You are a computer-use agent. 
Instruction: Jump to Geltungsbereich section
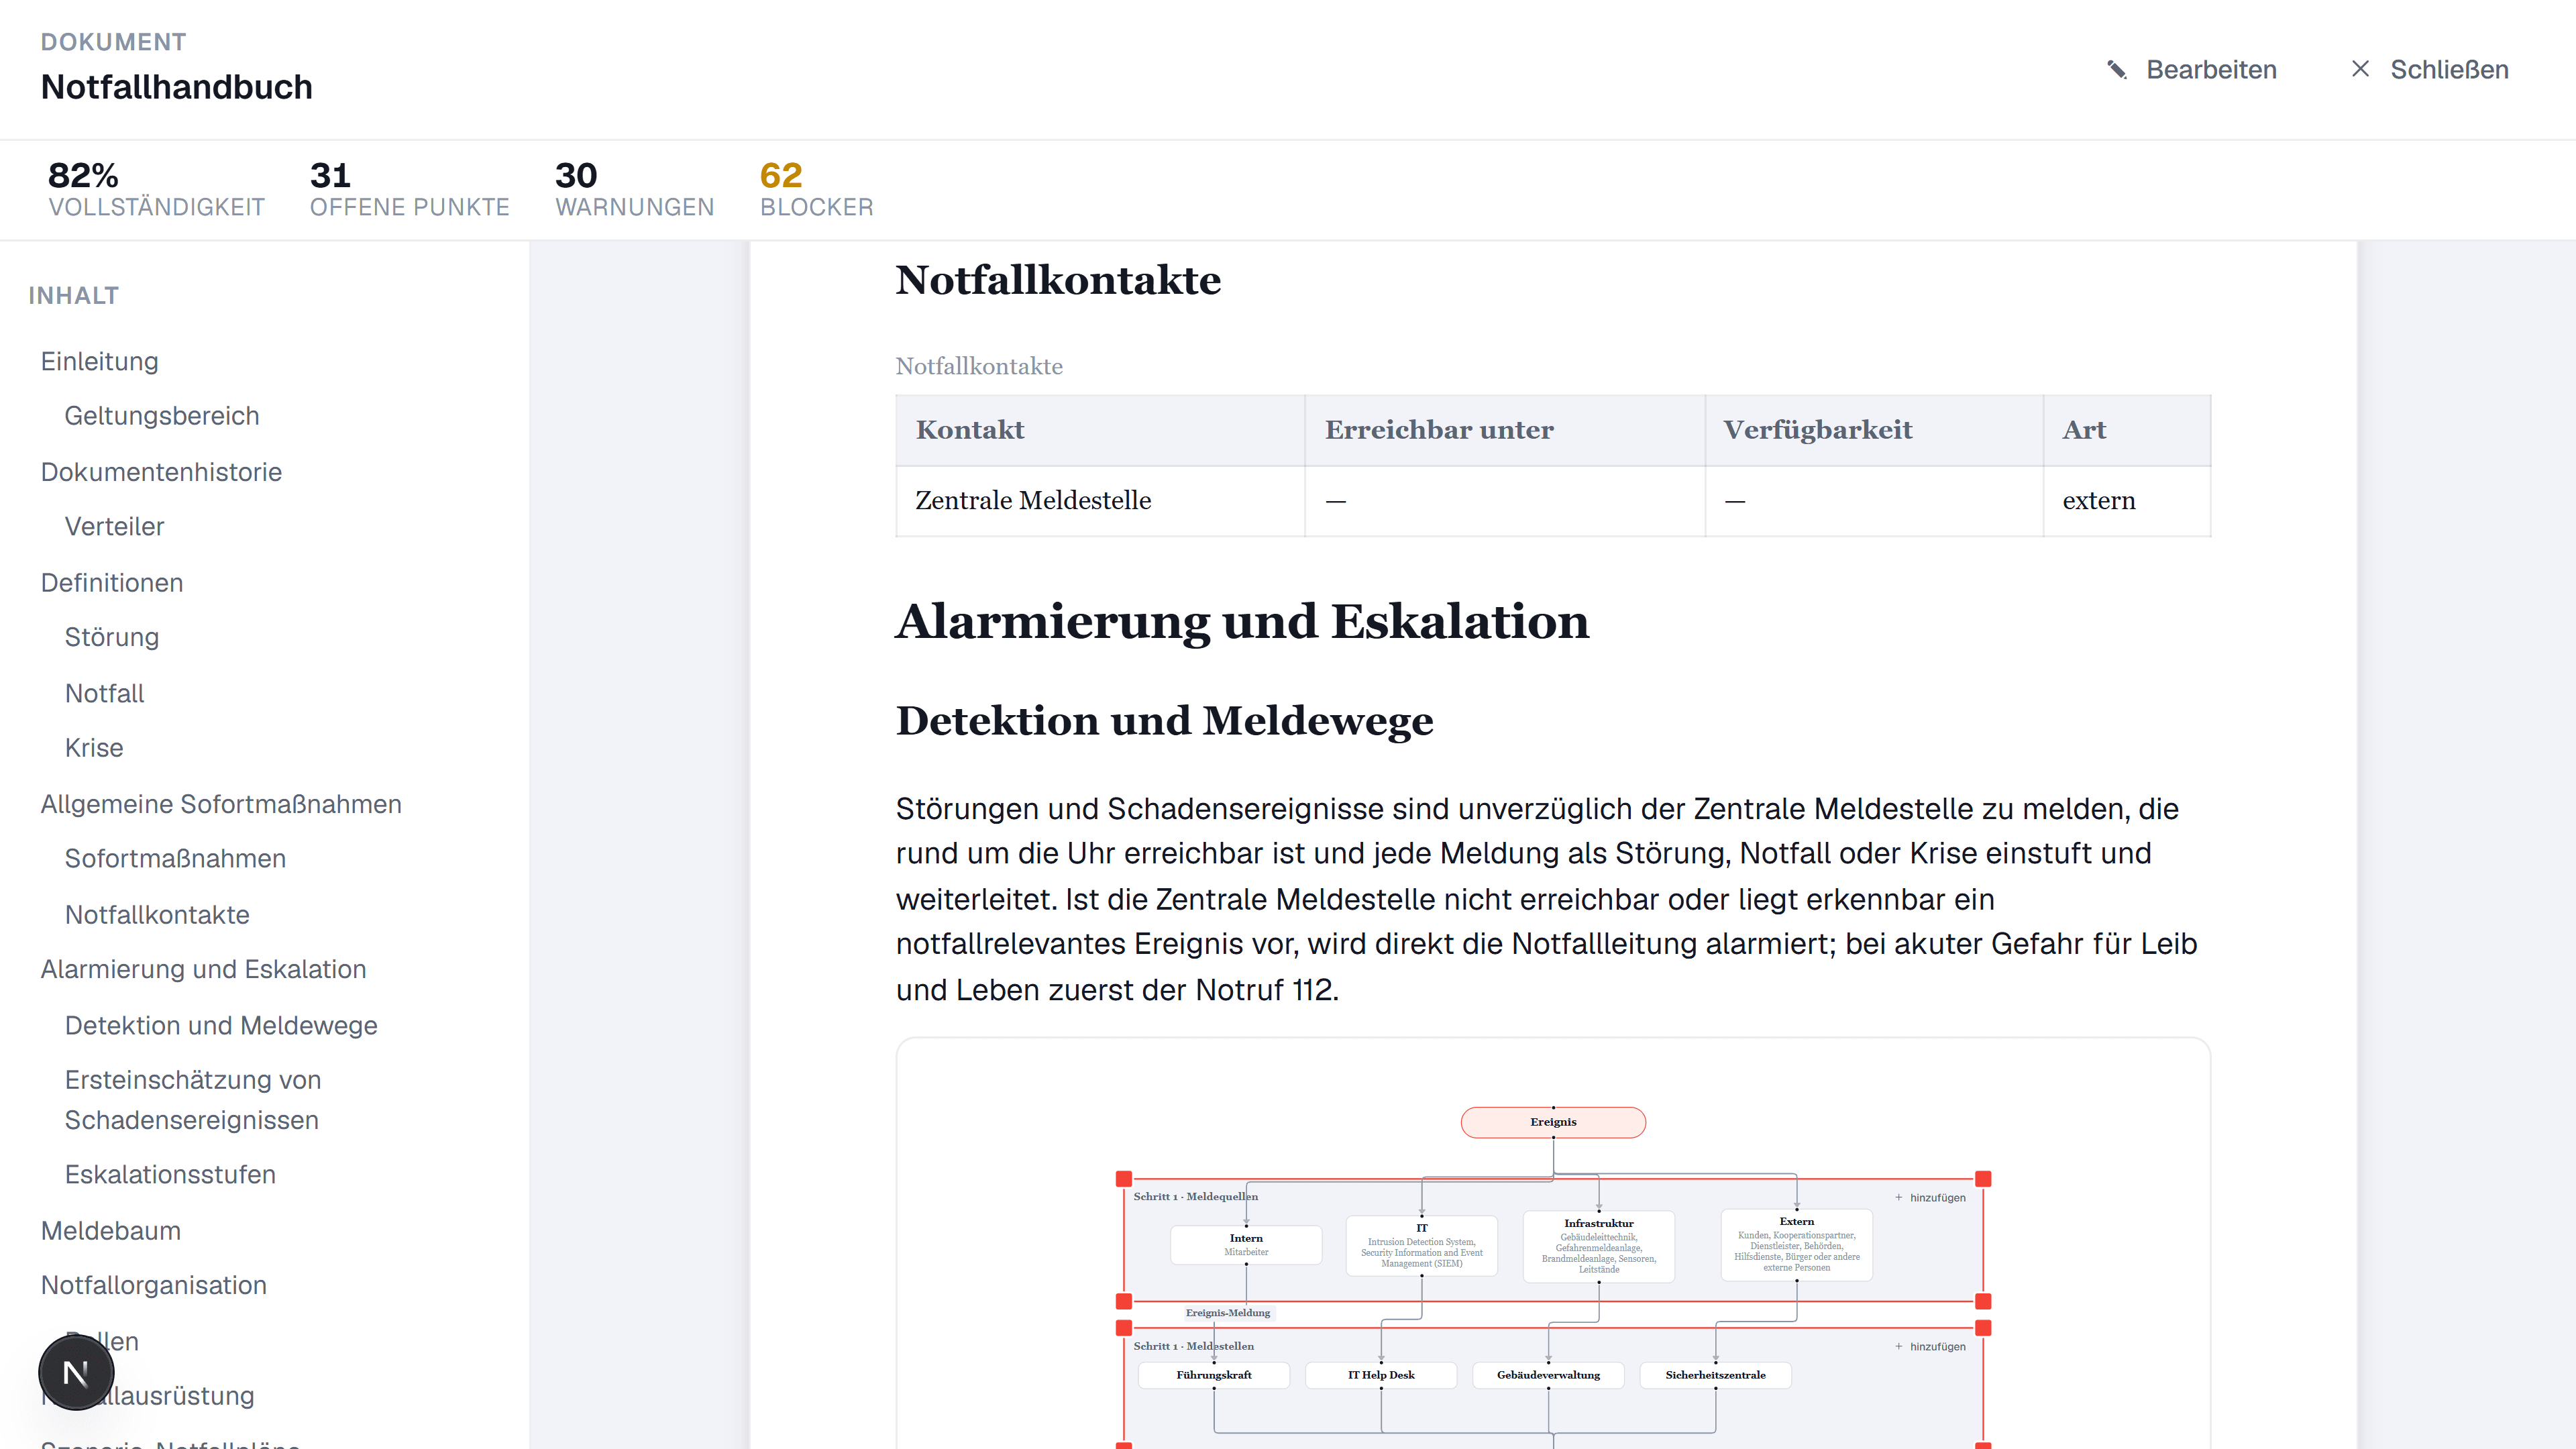[x=162, y=416]
